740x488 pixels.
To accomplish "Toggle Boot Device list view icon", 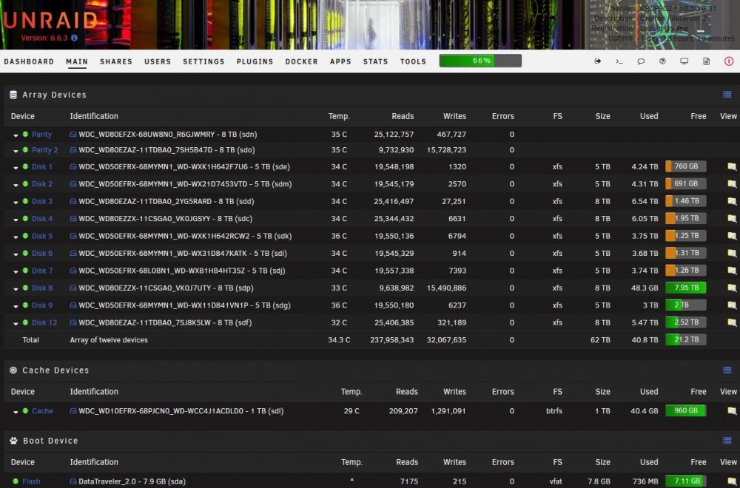I will point(727,441).
